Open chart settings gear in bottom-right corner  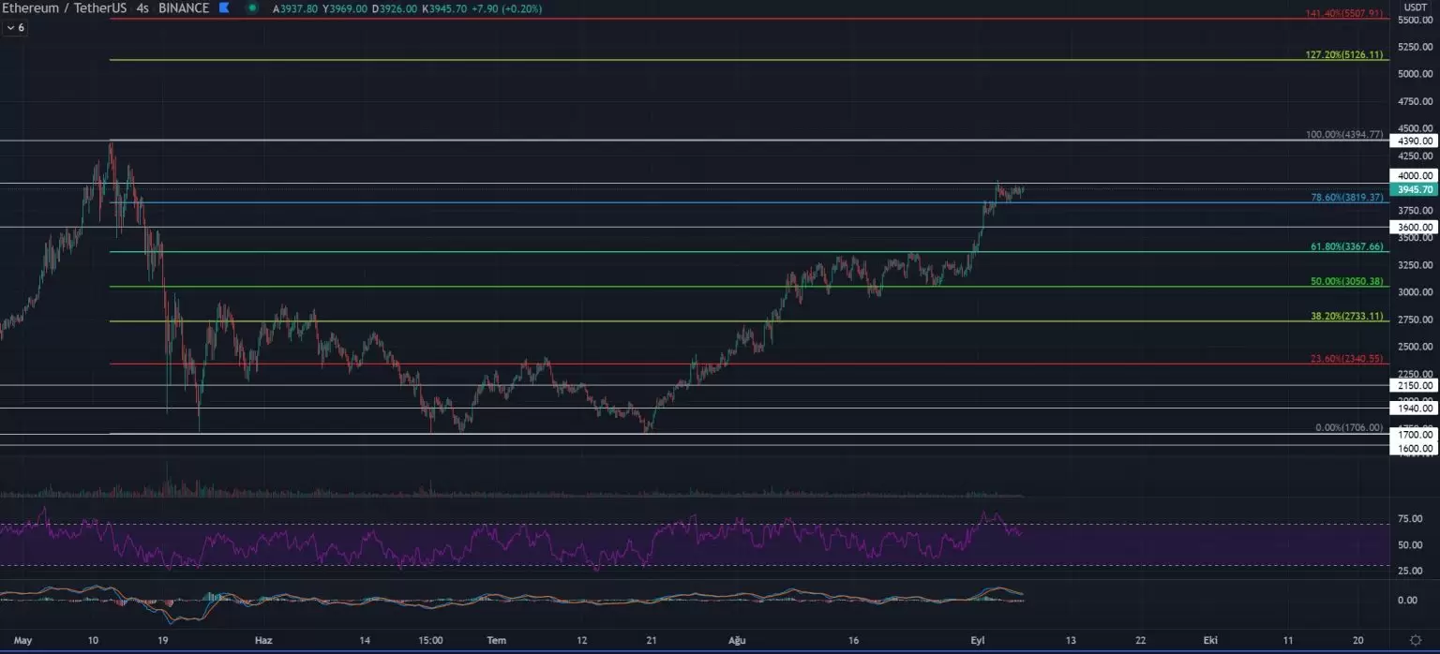(x=1416, y=641)
